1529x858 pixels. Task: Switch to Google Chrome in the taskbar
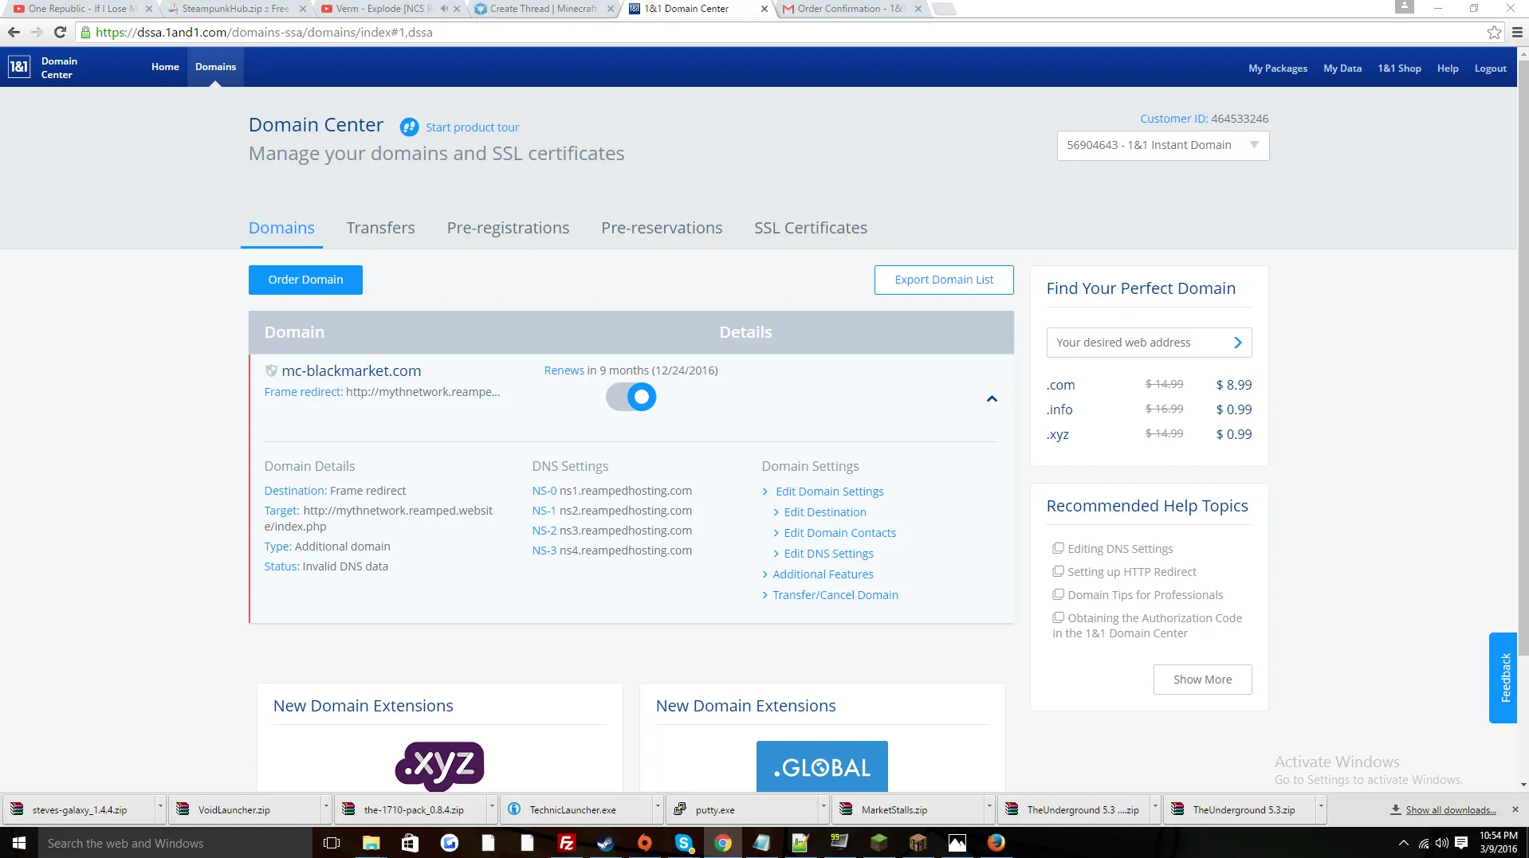tap(722, 843)
